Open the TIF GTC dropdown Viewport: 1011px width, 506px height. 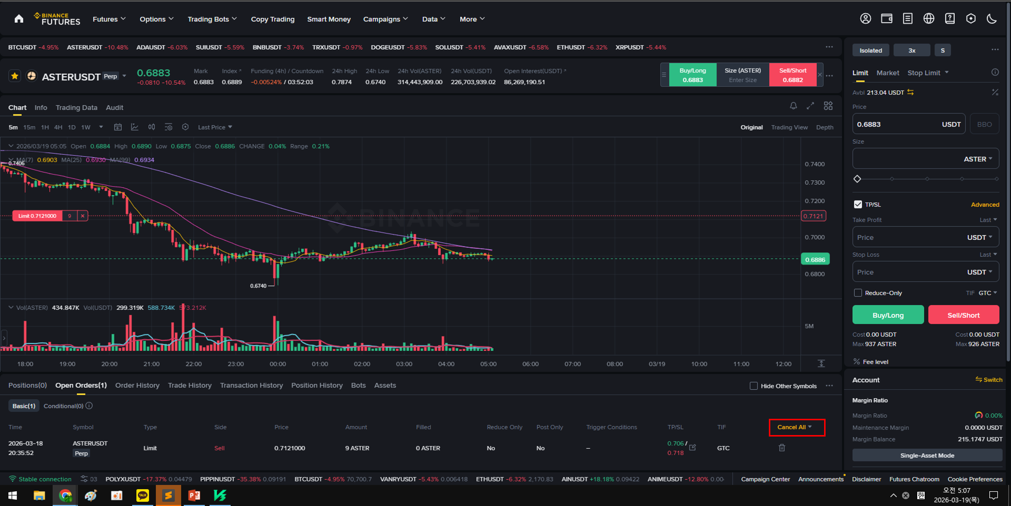point(987,293)
